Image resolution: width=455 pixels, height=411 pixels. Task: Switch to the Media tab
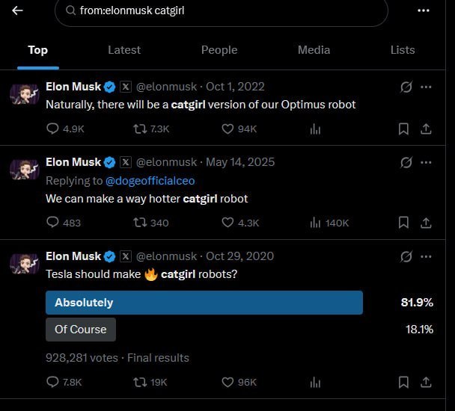tap(314, 49)
